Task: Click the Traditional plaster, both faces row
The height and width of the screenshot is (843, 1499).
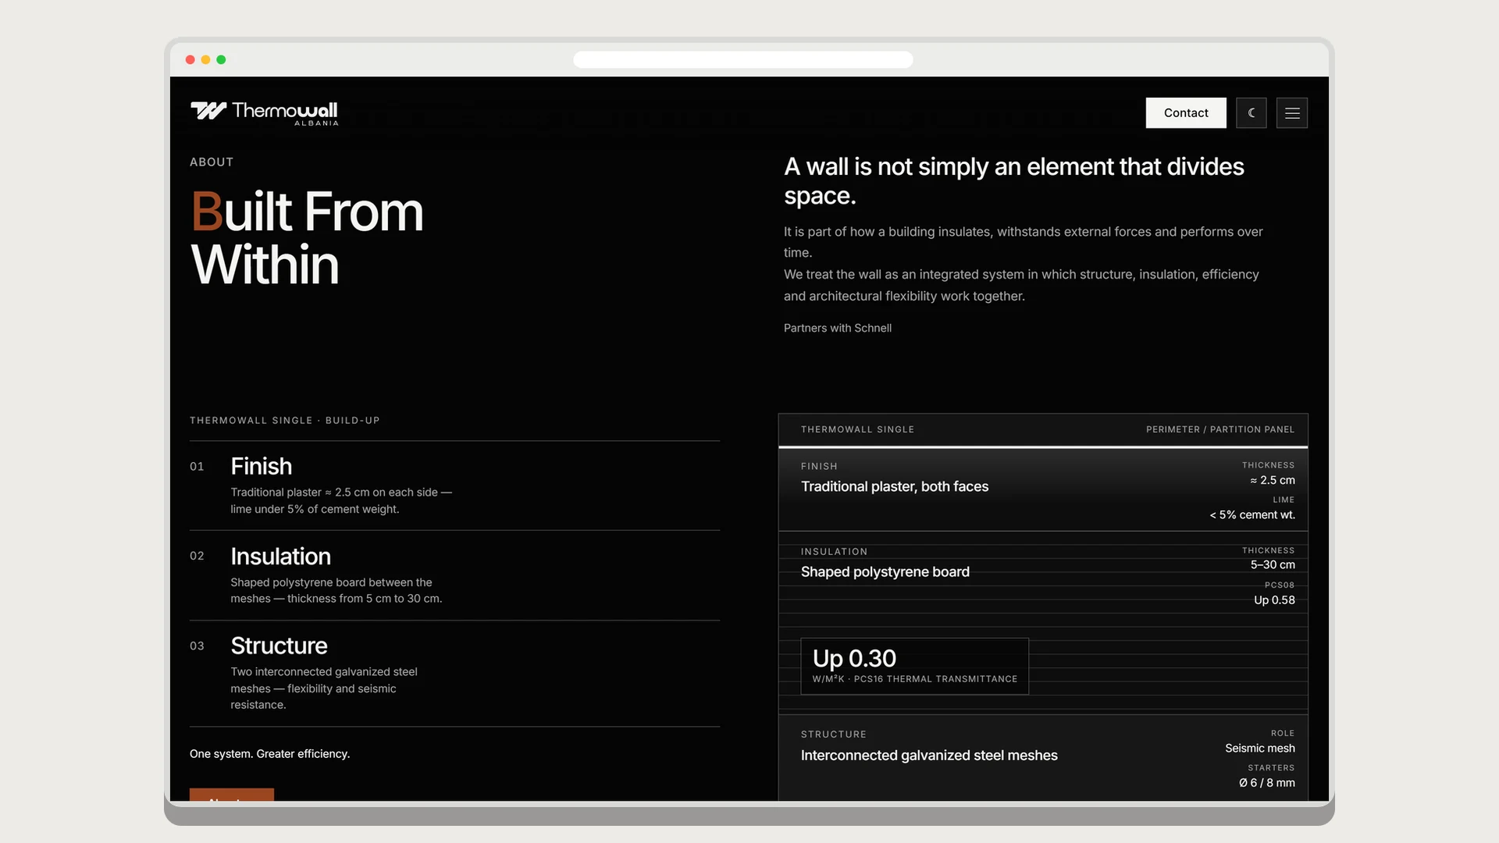Action: coord(1043,489)
